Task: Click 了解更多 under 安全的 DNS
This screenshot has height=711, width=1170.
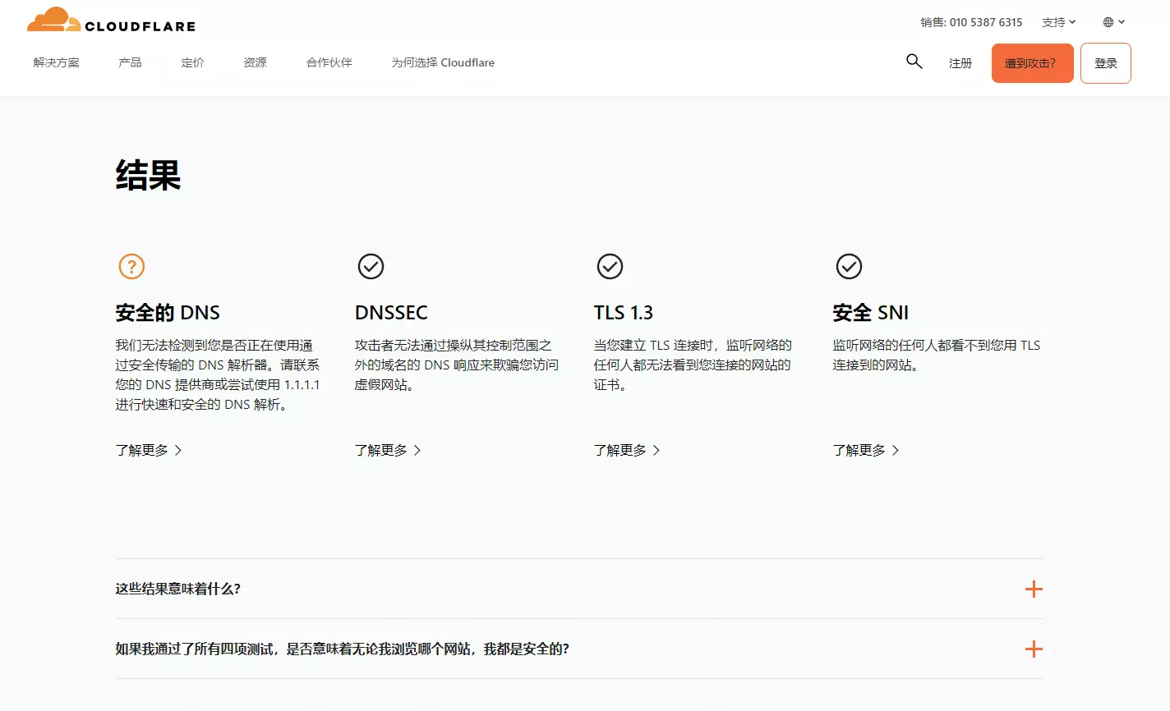Action: [x=142, y=450]
